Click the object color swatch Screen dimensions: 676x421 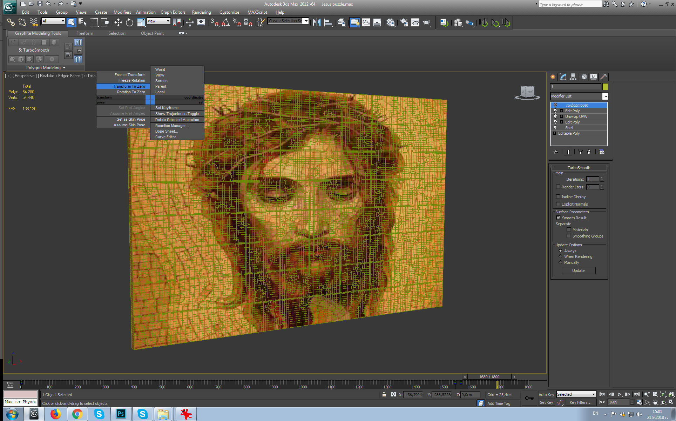click(605, 87)
